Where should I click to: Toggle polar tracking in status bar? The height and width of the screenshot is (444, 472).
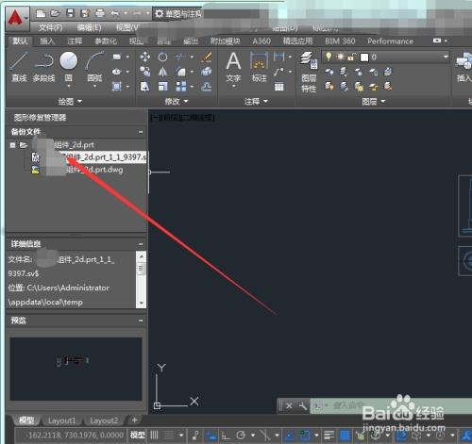coord(241,436)
